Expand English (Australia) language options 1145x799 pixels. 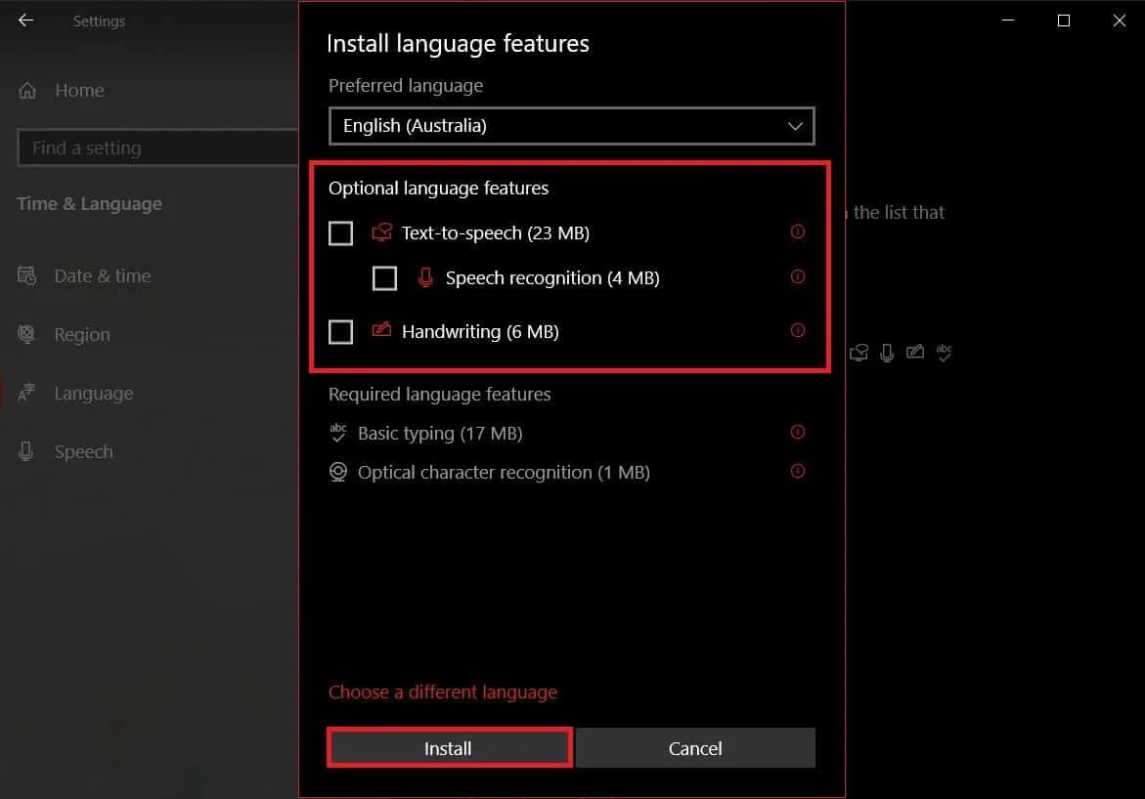572,126
